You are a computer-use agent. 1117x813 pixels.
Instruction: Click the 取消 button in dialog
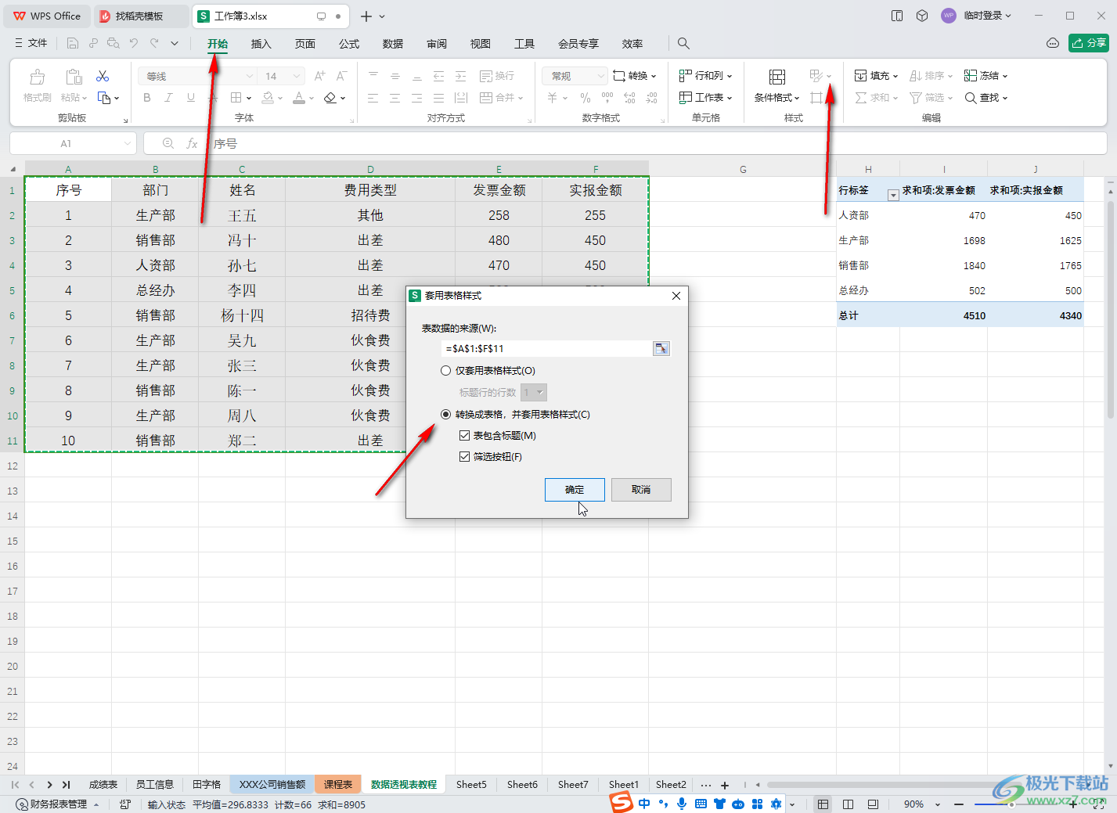[641, 490]
